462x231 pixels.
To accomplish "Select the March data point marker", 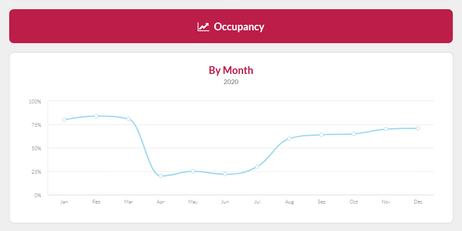I will pos(128,119).
